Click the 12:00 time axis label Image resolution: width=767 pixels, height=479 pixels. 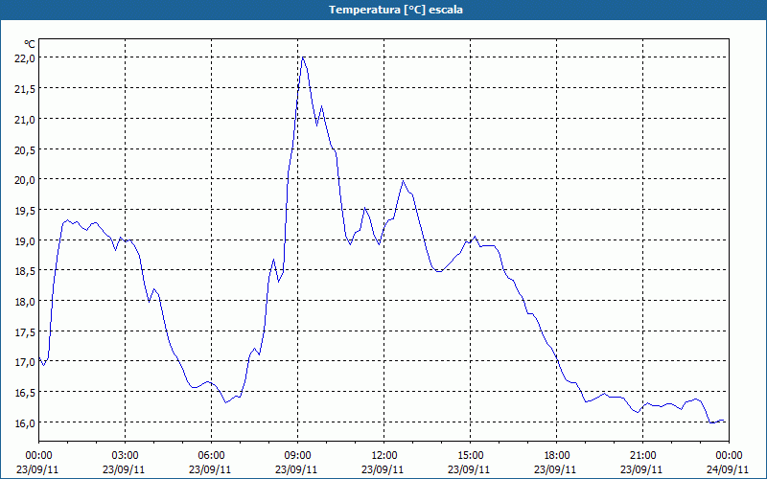point(384,456)
